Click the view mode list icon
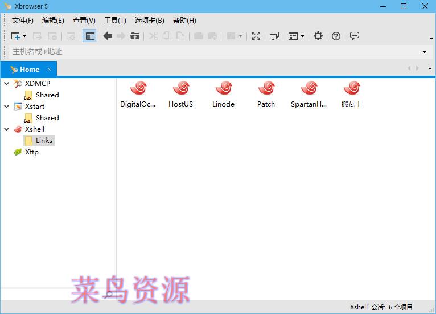 293,36
